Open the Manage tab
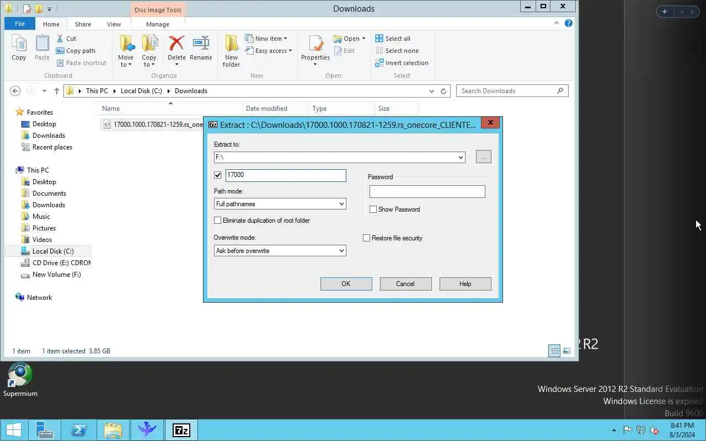The image size is (706, 441). point(158,24)
